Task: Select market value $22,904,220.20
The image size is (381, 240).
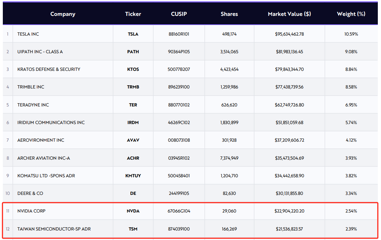Action: click(289, 211)
